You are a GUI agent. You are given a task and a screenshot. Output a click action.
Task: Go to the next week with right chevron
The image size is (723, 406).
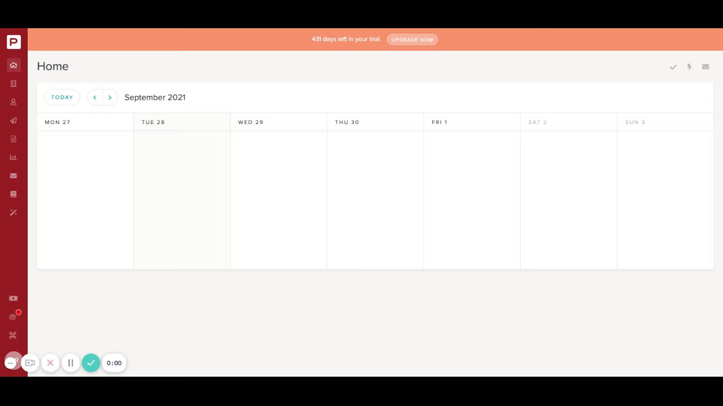[x=110, y=98]
